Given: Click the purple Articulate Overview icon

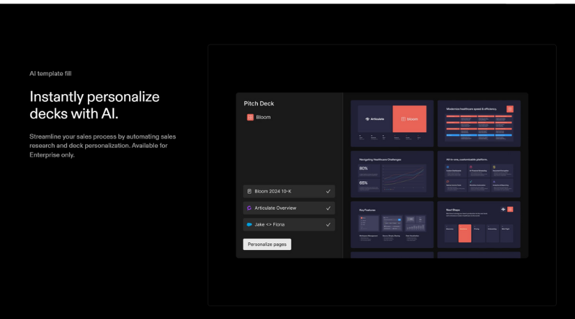Looking at the screenshot, I should 250,208.
